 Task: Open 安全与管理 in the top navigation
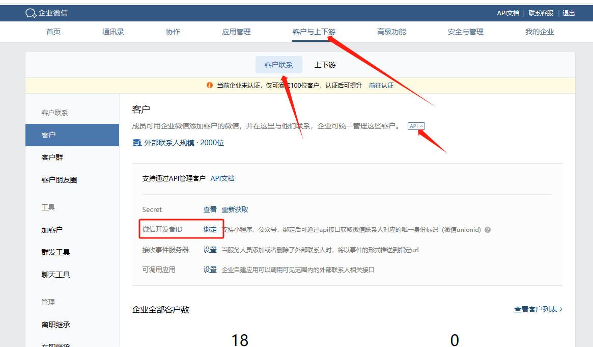coord(466,32)
